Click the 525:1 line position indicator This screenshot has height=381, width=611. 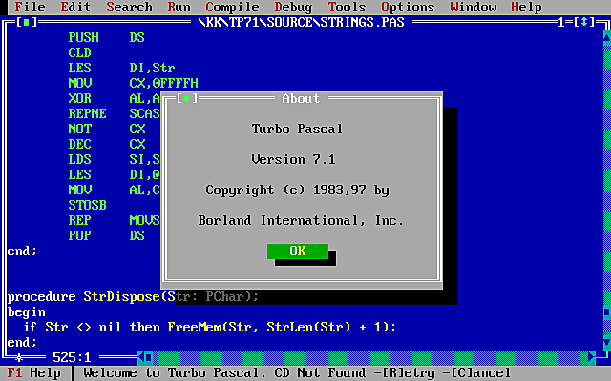73,357
